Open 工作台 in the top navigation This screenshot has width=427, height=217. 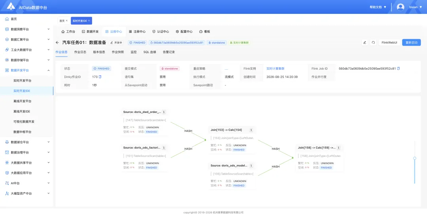click(68, 32)
